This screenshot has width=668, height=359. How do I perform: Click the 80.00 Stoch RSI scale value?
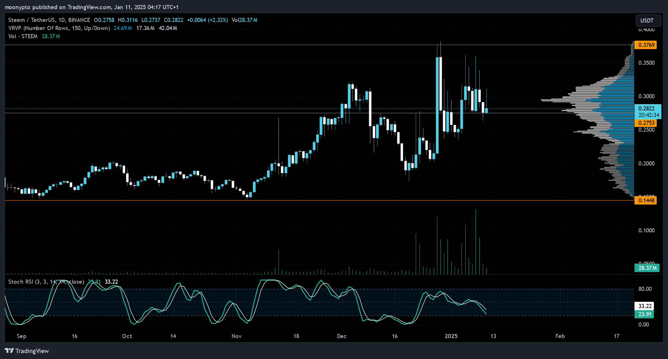click(x=645, y=289)
